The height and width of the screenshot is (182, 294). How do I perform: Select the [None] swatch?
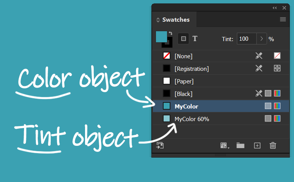pos(183,56)
